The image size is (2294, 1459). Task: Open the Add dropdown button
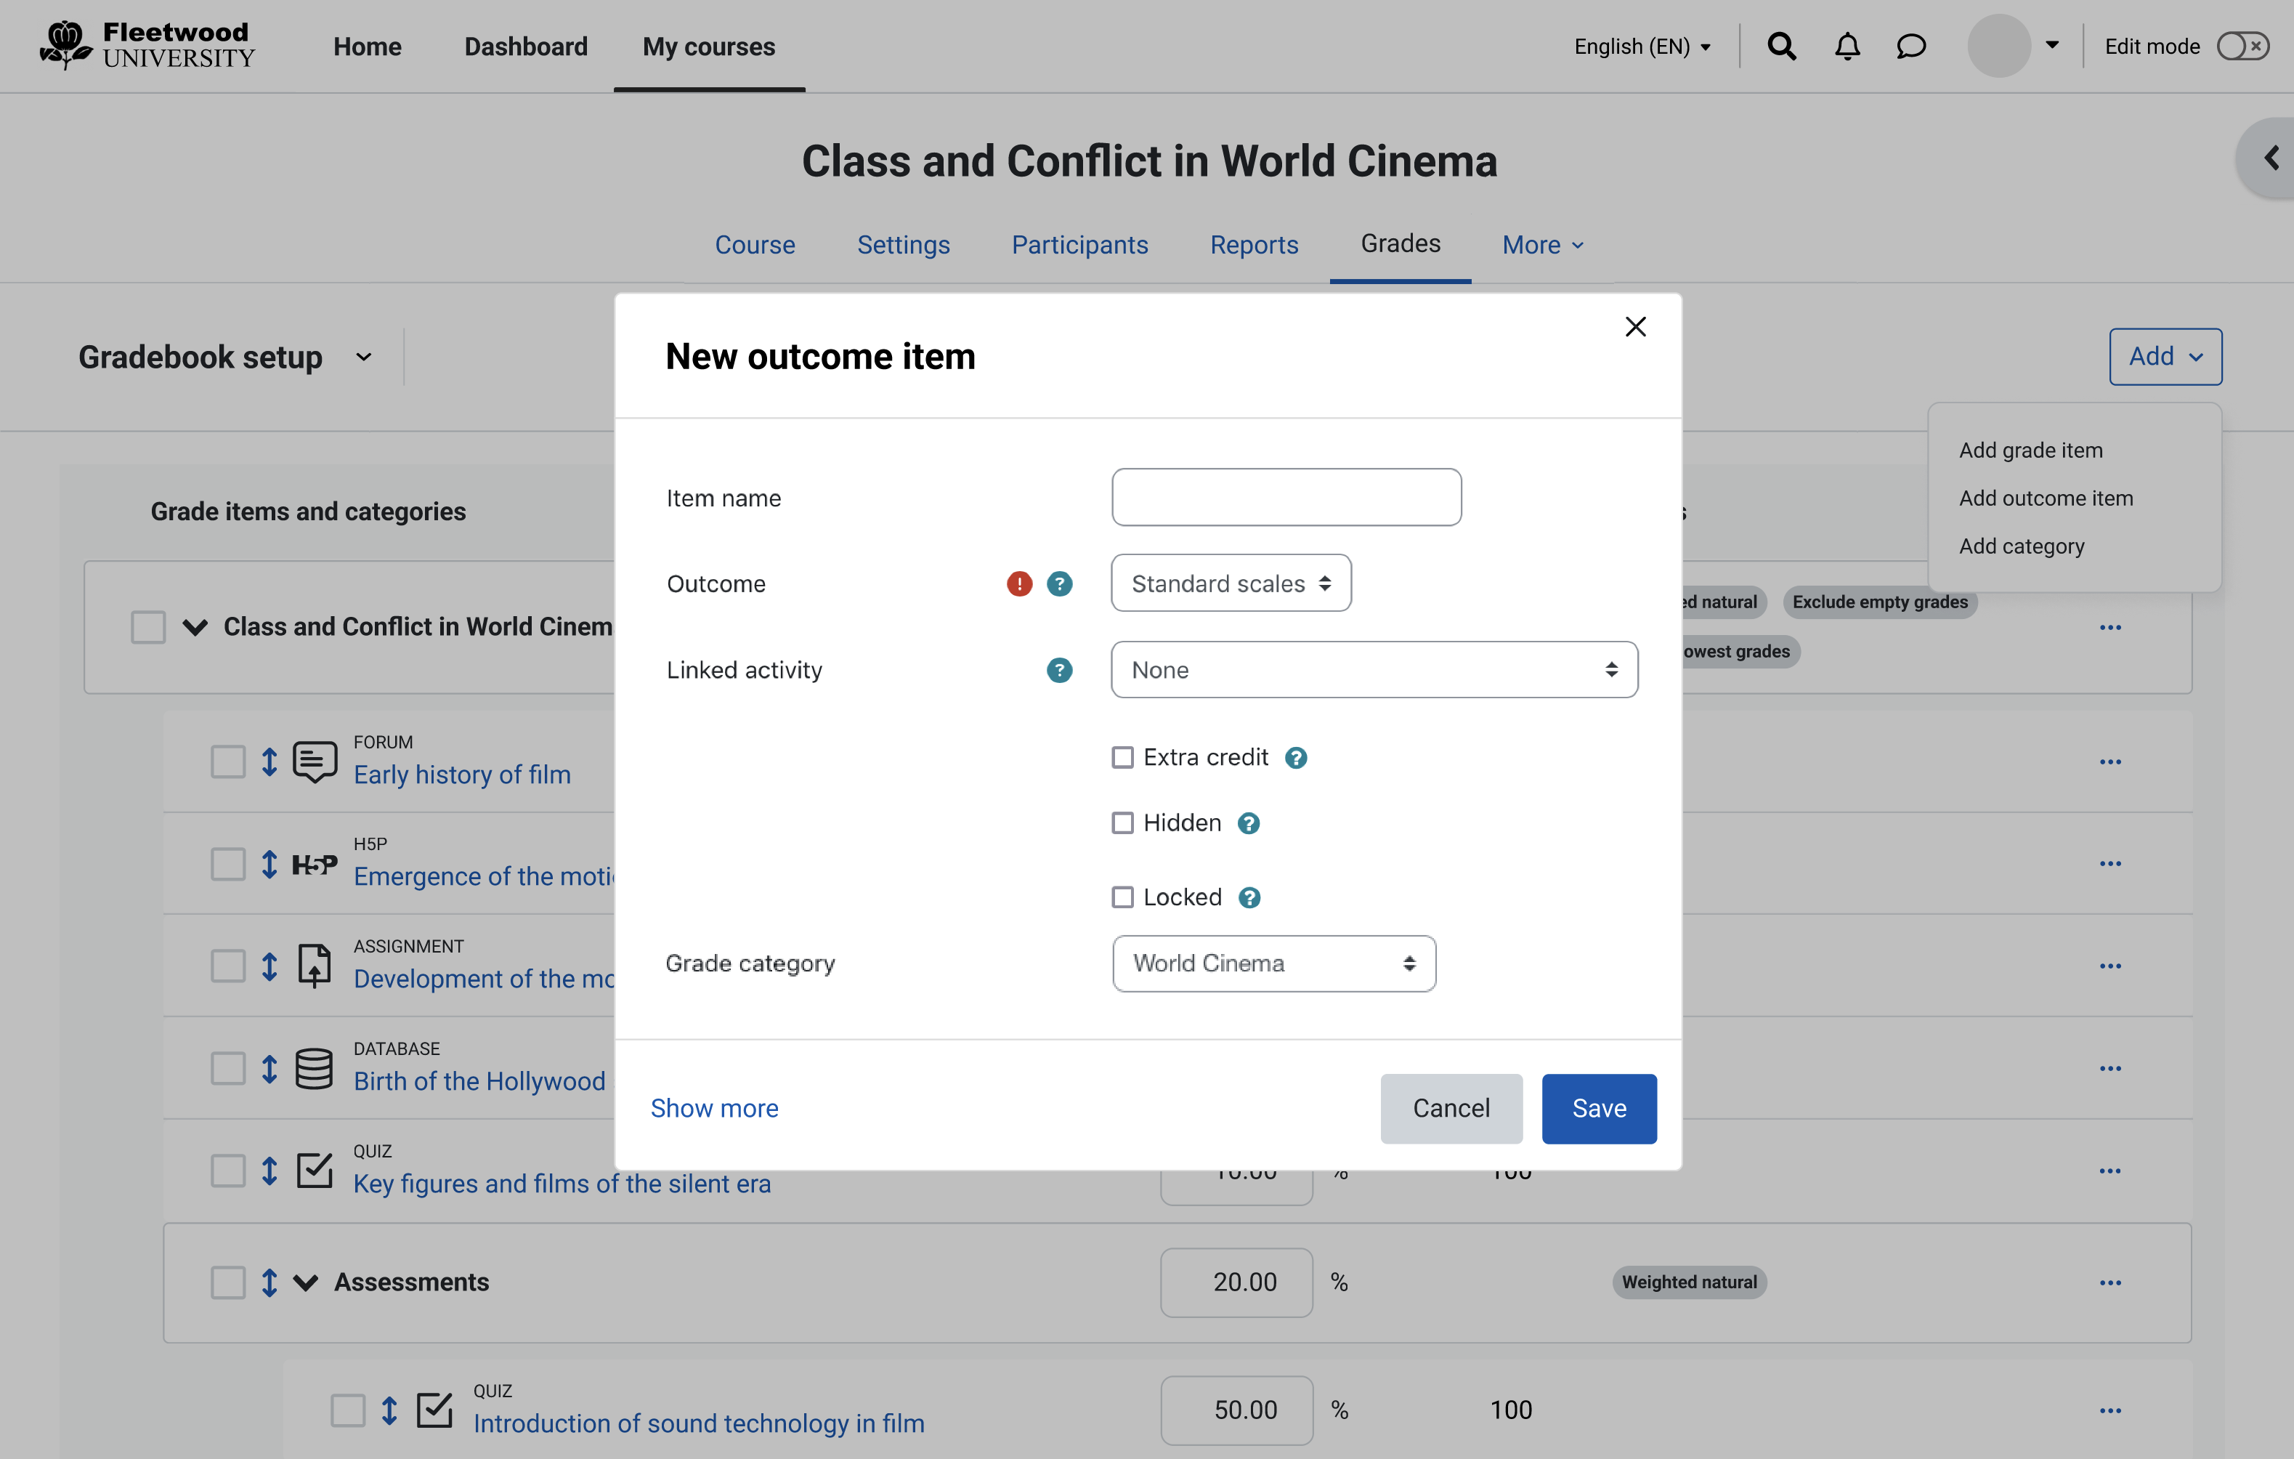[x=2165, y=357]
